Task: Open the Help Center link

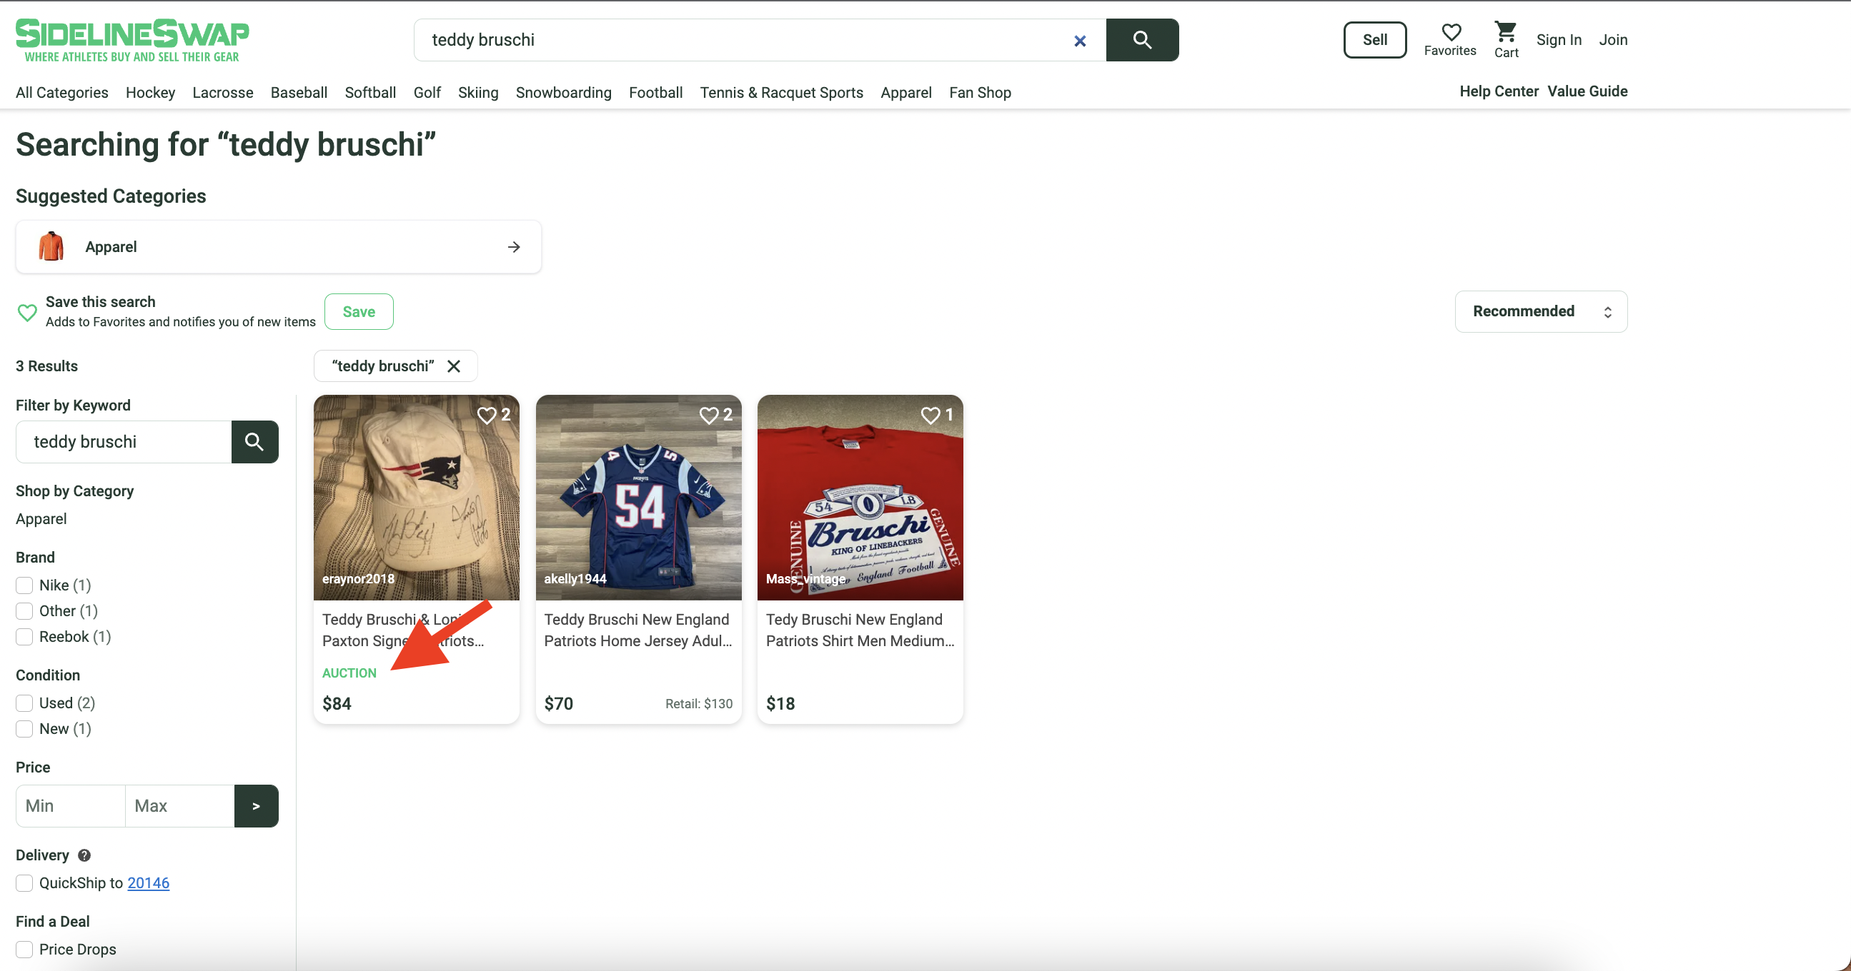Action: click(x=1498, y=91)
